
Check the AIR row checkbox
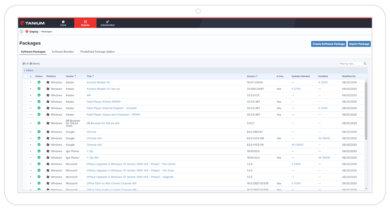point(25,95)
